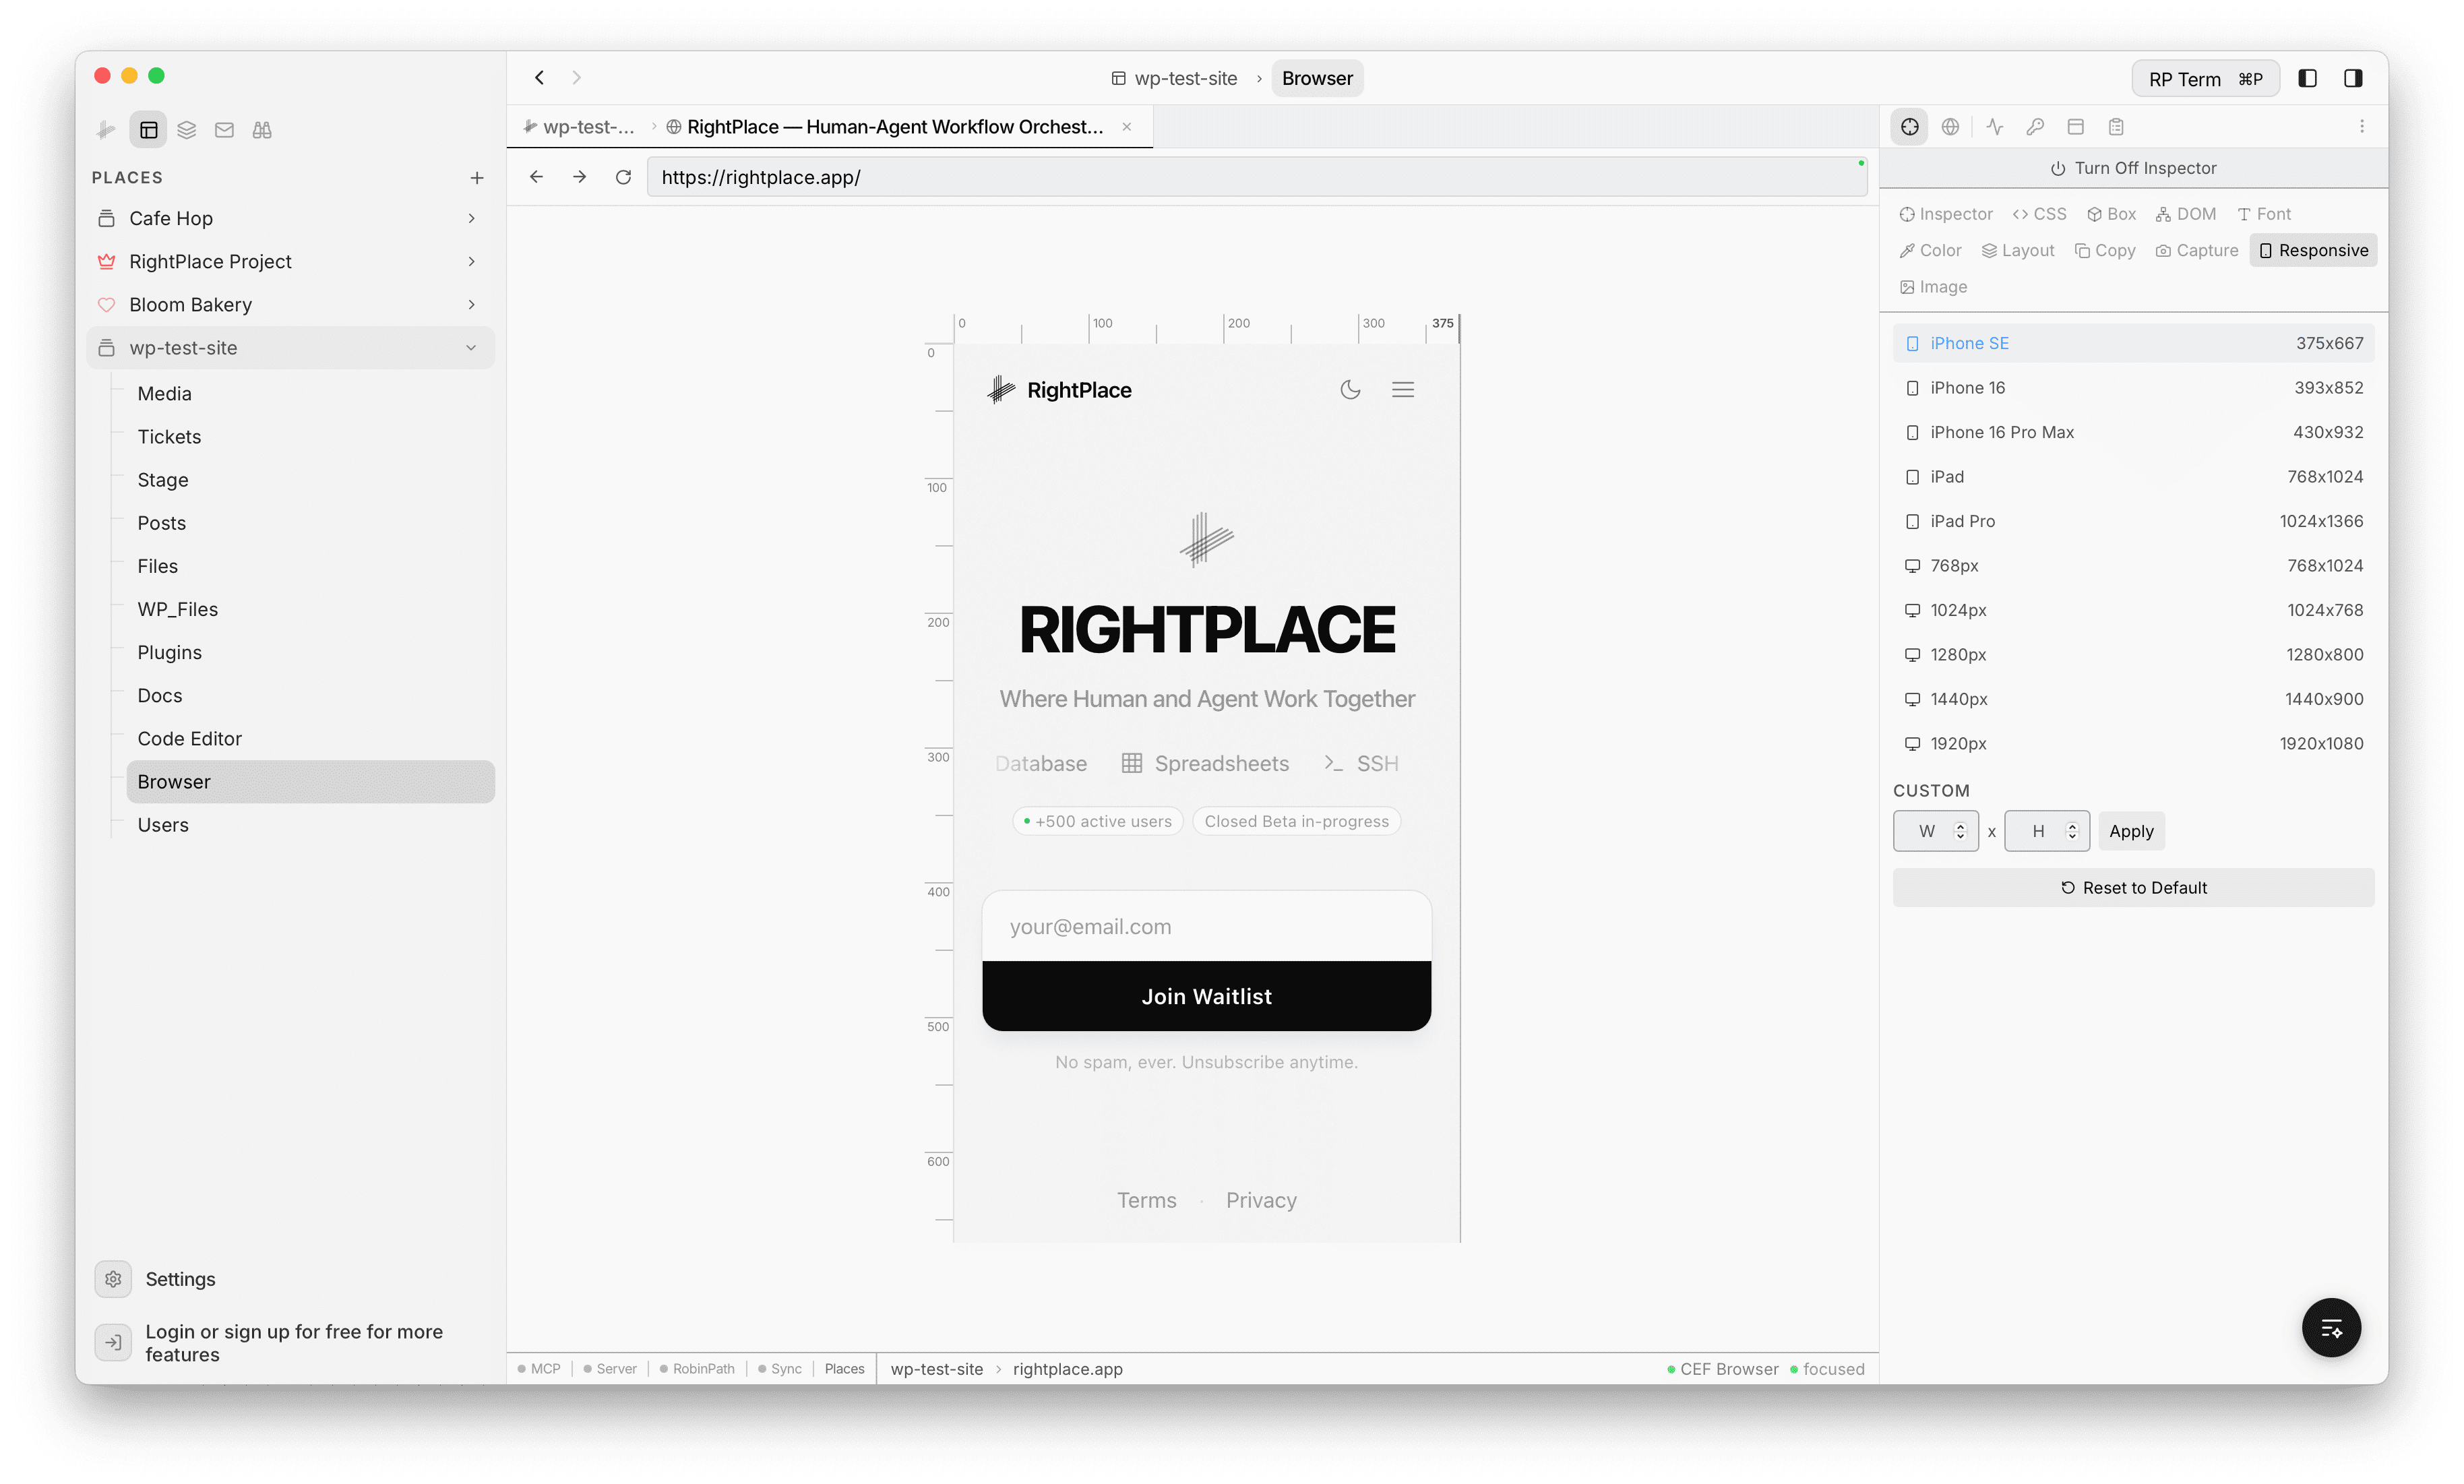Enable the Capture inspection mode
This screenshot has width=2464, height=1484.
point(2197,250)
